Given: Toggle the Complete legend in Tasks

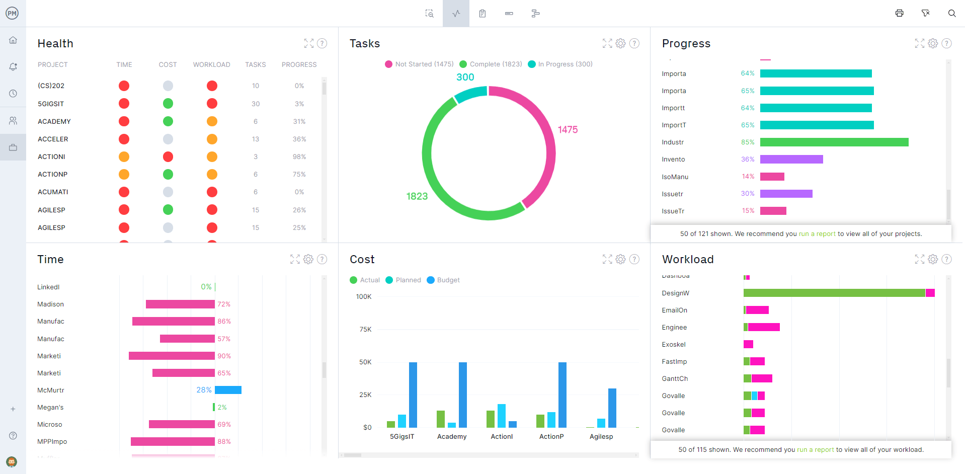Looking at the screenshot, I should (491, 64).
